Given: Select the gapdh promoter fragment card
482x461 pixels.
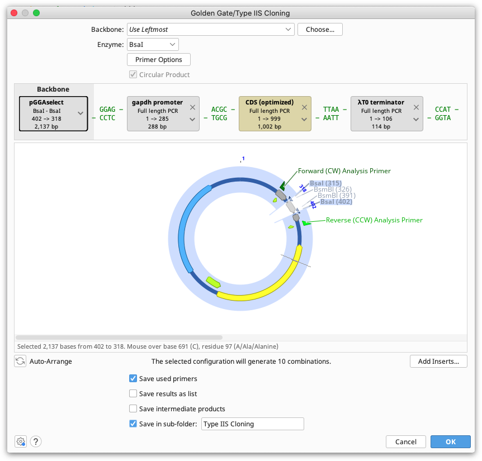Looking at the screenshot, I should point(163,113).
